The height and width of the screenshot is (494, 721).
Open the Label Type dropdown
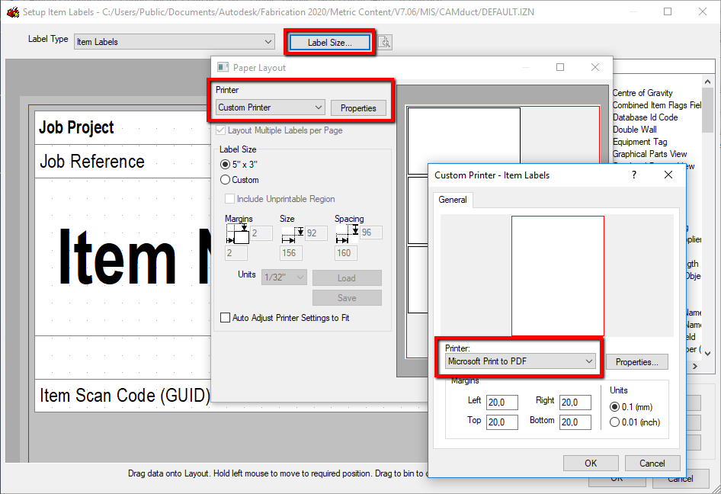[268, 41]
